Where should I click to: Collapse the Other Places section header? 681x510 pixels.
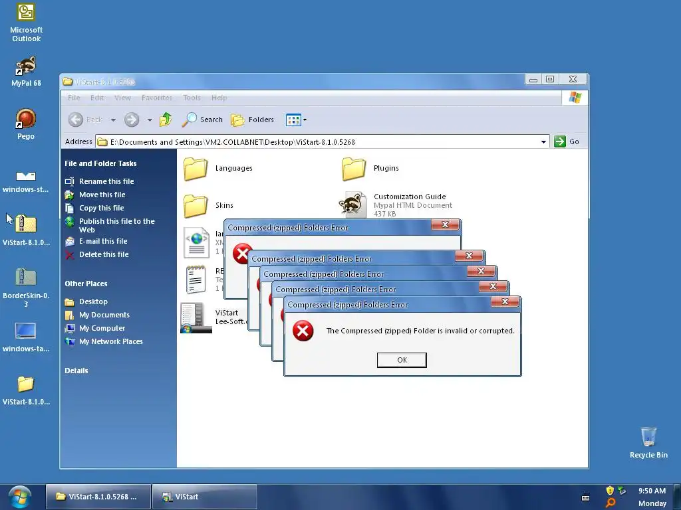(x=86, y=284)
